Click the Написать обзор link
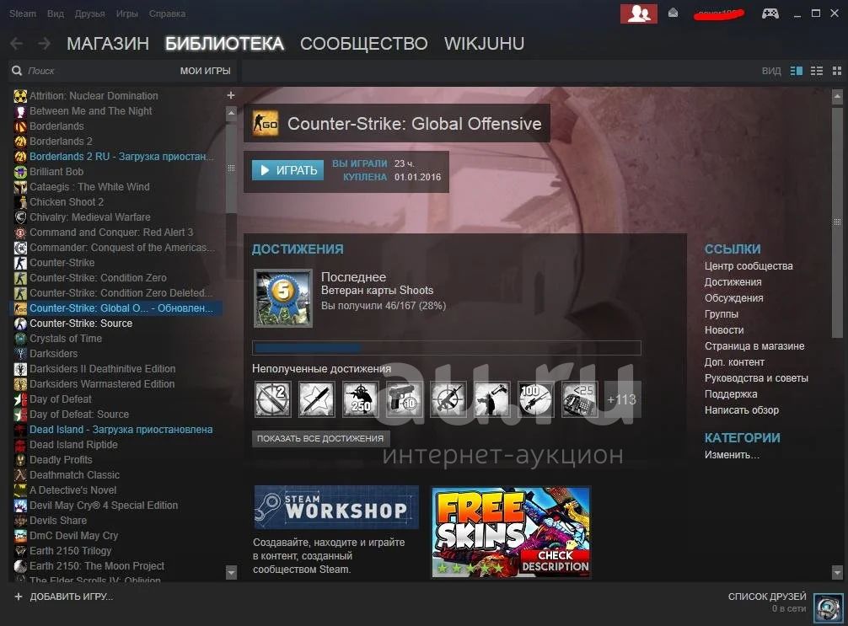This screenshot has width=848, height=626. pos(742,409)
